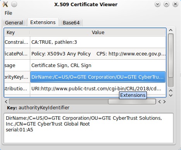
Task: Click inside the extension detail text box
Action: click(x=88, y=128)
